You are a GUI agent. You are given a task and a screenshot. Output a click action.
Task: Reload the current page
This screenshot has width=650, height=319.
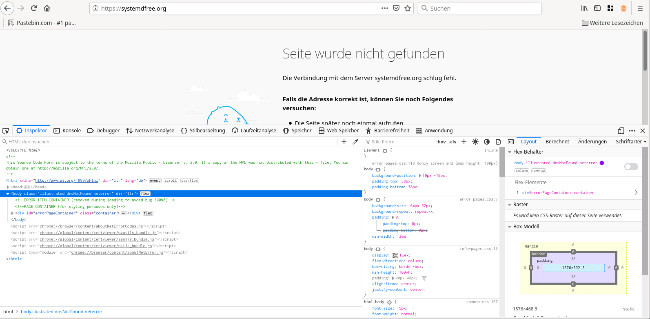click(x=34, y=8)
